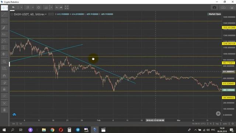Viewport: 236px width, 133px height.
Task: Open the chart patterns tool
Action: 4,41
